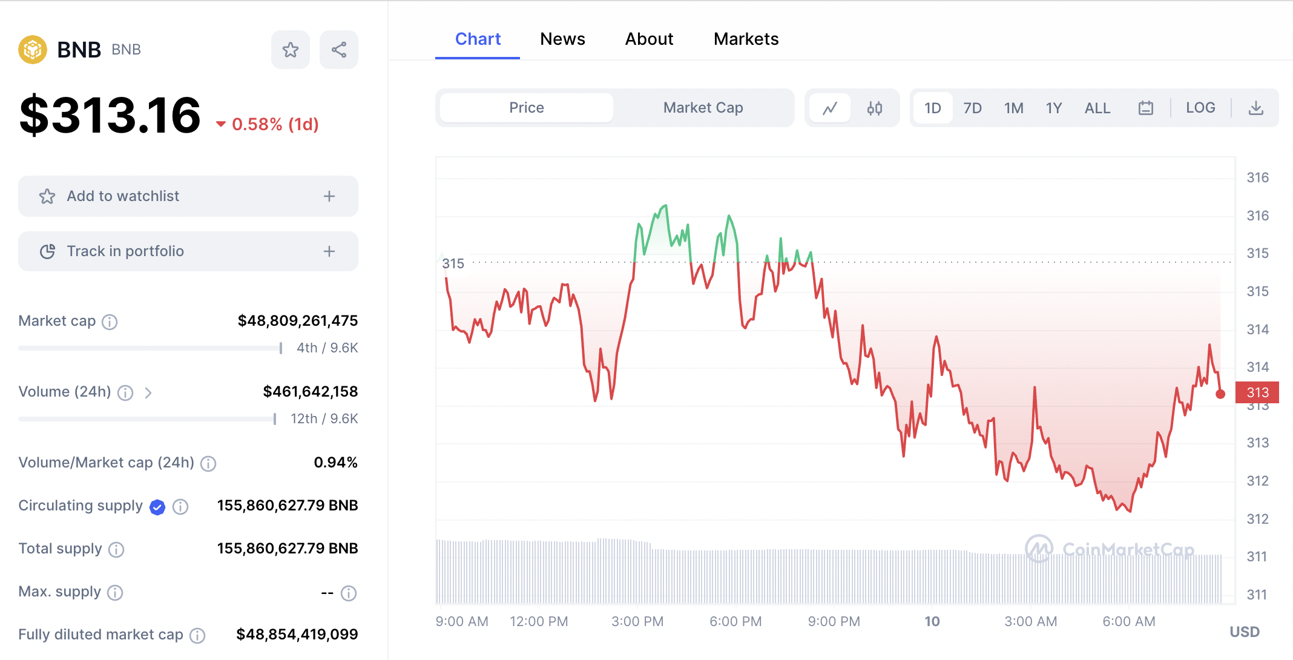Viewport: 1293px width, 660px height.
Task: Open the Circulating supply info icon
Action: pos(180,507)
